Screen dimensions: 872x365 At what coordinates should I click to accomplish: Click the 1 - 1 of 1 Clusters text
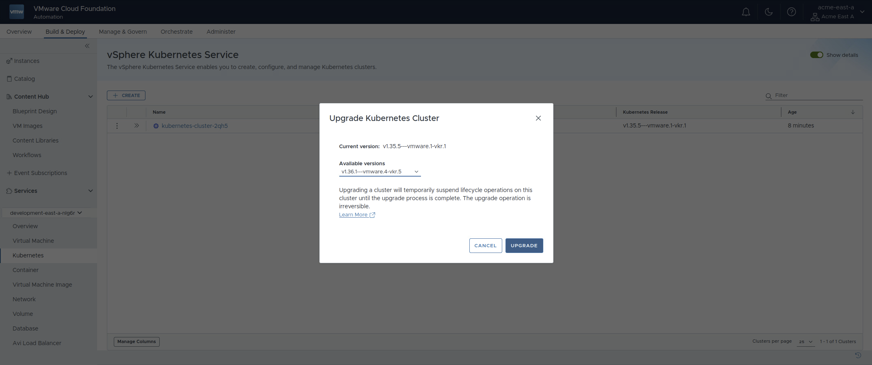838,341
